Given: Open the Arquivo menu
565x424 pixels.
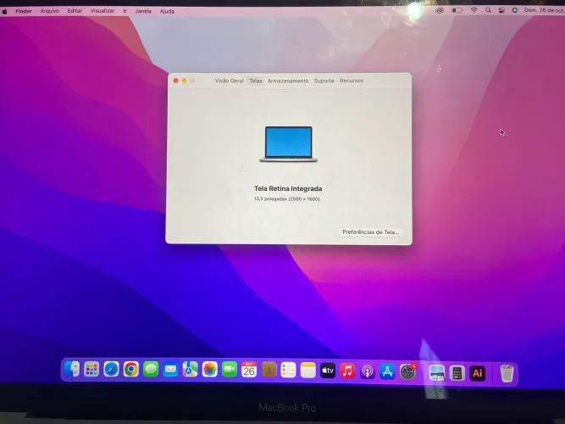Looking at the screenshot, I should coord(50,11).
